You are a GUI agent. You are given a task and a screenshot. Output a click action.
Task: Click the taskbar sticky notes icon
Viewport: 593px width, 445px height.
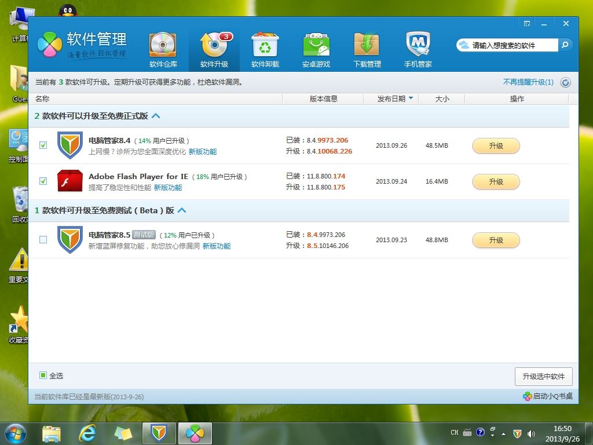tap(123, 433)
